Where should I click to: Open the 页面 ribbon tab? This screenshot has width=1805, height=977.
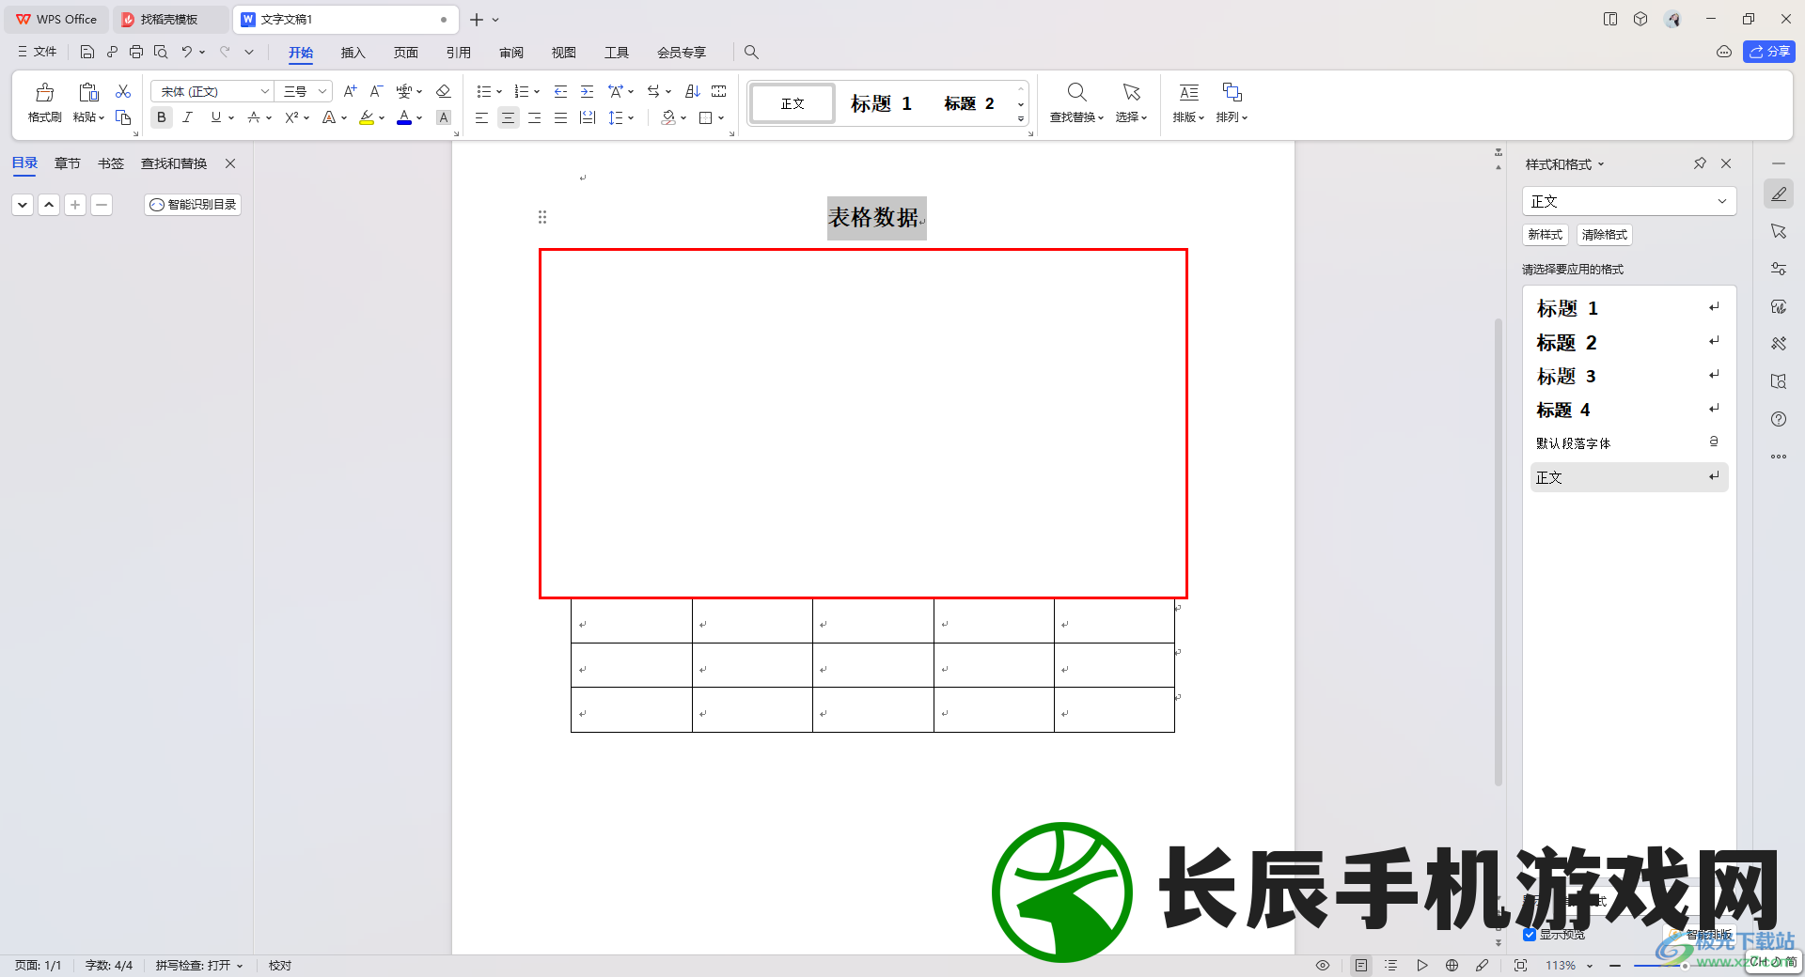point(405,53)
